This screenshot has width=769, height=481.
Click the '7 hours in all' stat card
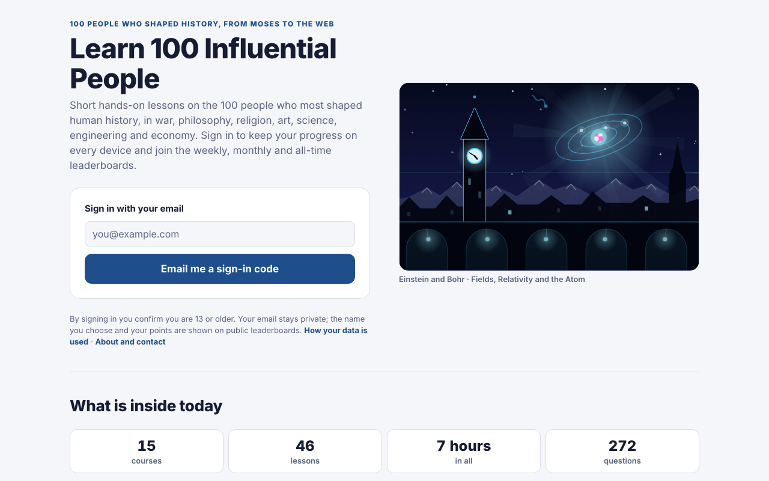click(x=464, y=452)
